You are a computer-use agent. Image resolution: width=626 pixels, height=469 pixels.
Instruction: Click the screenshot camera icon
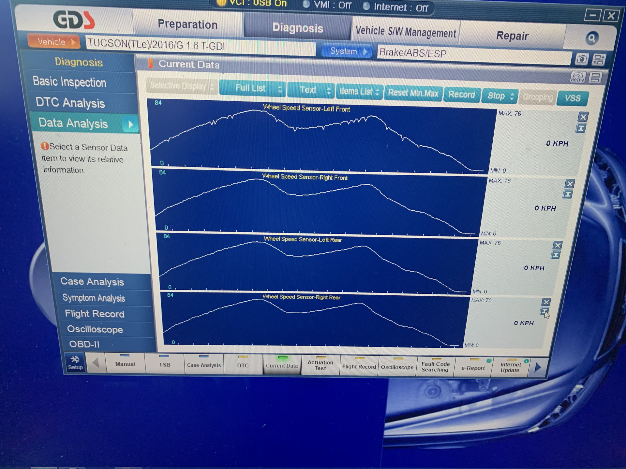[581, 59]
